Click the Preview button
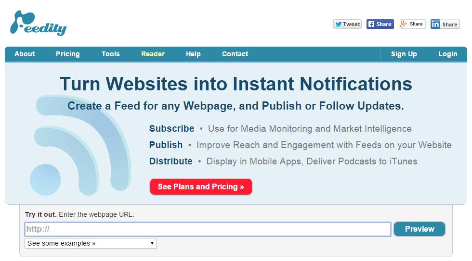This screenshot has height=261, width=472. (420, 229)
